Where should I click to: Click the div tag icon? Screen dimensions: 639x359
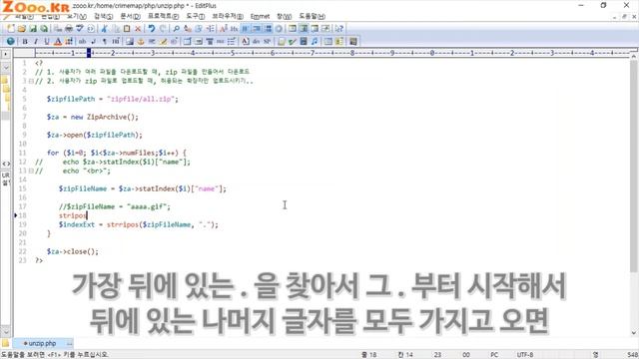pos(256,41)
